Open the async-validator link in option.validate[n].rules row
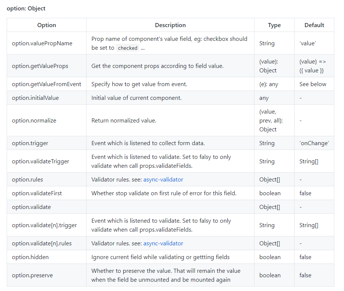The height and width of the screenshot is (291, 344). click(163, 243)
